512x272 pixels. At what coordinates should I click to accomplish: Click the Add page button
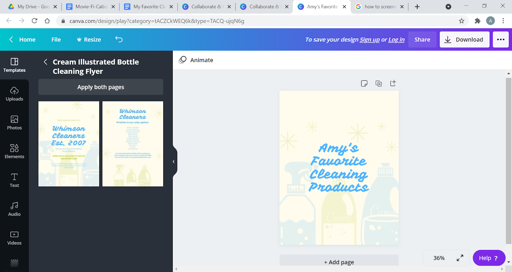[x=339, y=262]
